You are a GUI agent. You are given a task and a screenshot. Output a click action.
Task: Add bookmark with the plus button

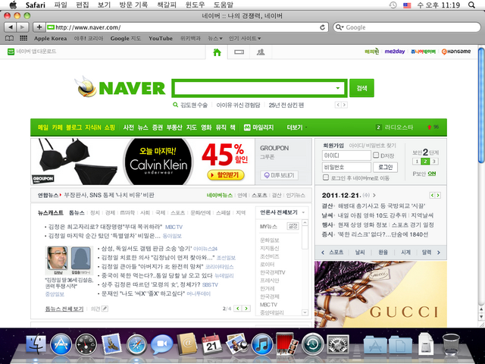point(39,27)
